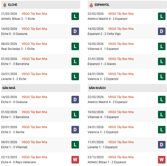Click the loss badge for Athletic Bilbao 2-1 Elche

coord(75,16)
